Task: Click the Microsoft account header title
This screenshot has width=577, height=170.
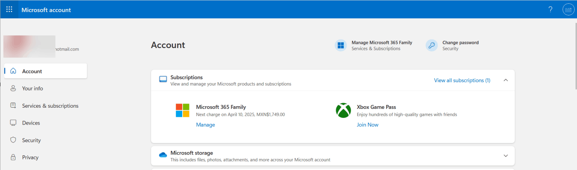Action: [x=46, y=10]
